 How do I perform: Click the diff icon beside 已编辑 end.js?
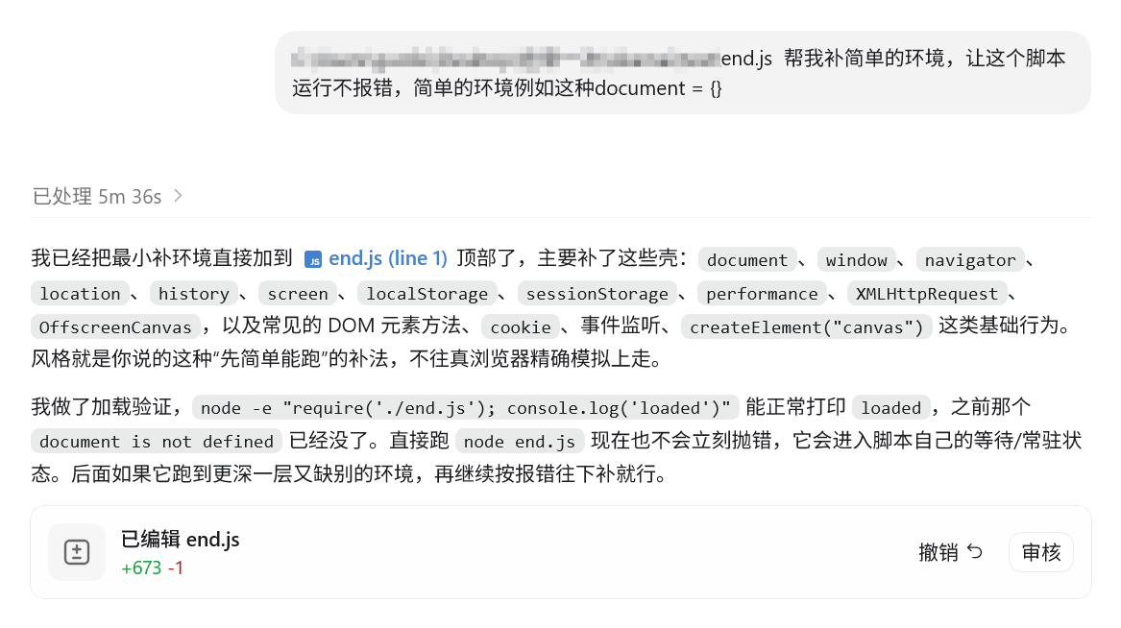tap(77, 552)
